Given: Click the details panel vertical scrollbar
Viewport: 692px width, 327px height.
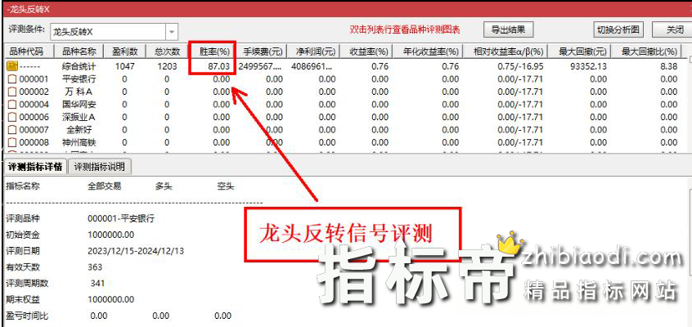Looking at the screenshot, I should coord(690,252).
